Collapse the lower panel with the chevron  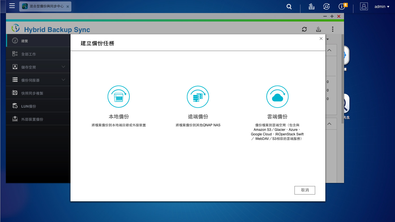[329, 124]
